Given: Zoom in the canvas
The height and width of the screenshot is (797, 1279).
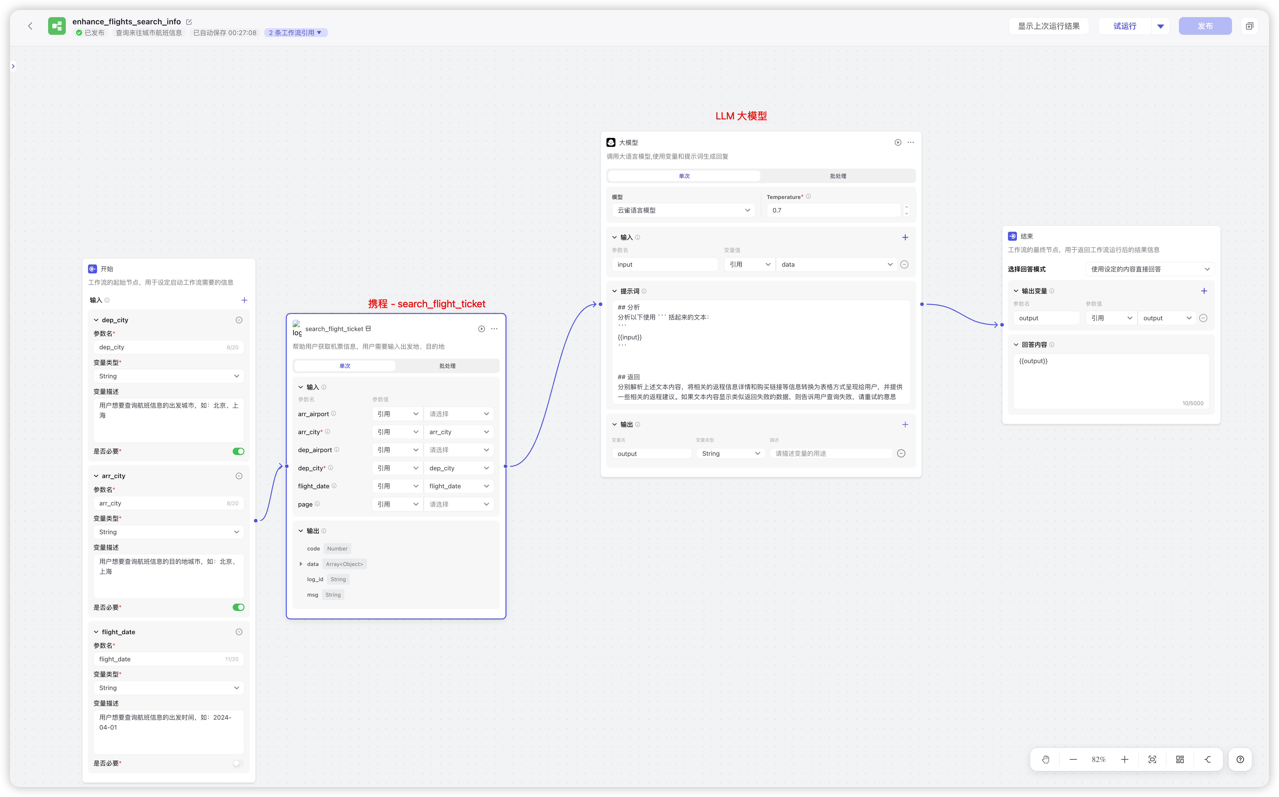Looking at the screenshot, I should pyautogui.click(x=1124, y=759).
